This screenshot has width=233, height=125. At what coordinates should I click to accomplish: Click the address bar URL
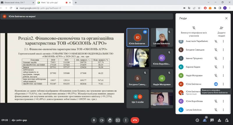click(x=40, y=8)
